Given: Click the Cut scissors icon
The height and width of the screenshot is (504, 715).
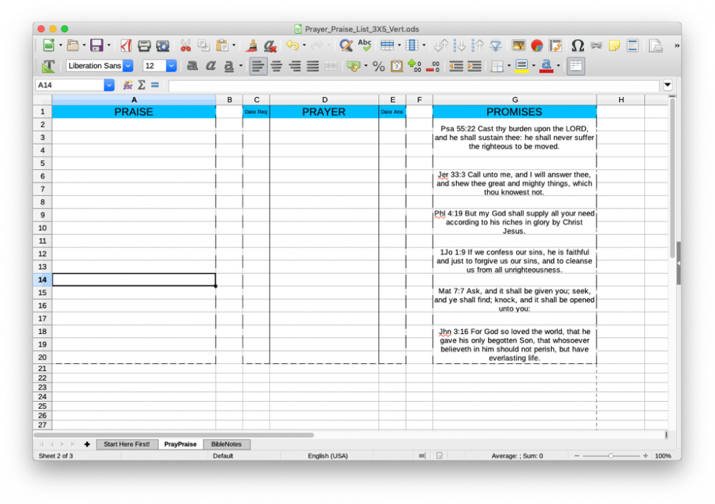Looking at the screenshot, I should pyautogui.click(x=185, y=46).
